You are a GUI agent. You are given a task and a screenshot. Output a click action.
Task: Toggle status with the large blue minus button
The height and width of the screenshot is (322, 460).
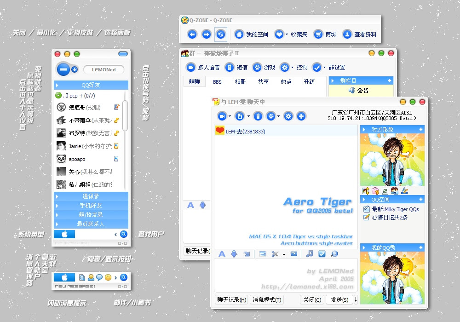tap(63, 69)
